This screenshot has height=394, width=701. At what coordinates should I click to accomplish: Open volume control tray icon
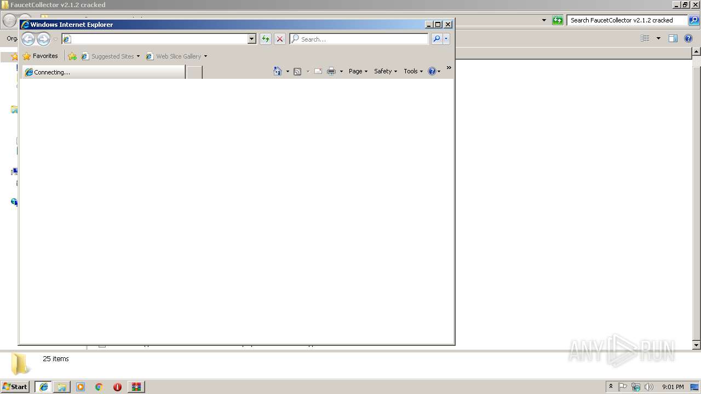649,386
